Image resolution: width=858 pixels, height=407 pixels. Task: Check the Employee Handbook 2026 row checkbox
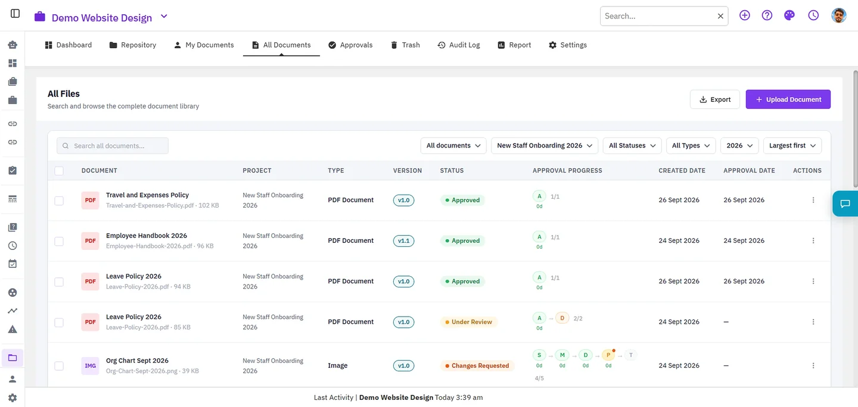coord(59,241)
